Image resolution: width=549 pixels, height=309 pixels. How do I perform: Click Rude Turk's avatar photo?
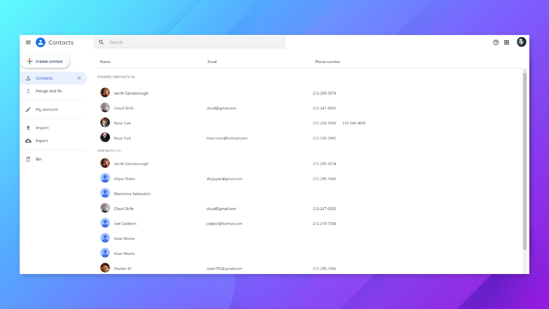105,137
